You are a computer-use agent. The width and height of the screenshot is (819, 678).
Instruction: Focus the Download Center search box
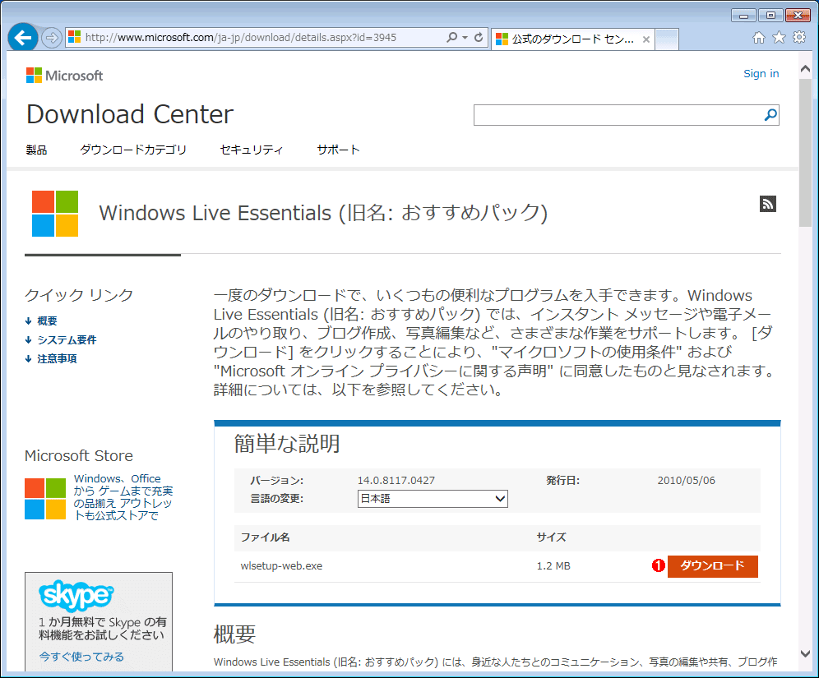point(618,115)
